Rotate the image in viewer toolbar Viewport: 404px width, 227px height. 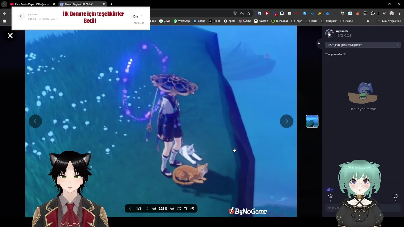pyautogui.click(x=186, y=209)
